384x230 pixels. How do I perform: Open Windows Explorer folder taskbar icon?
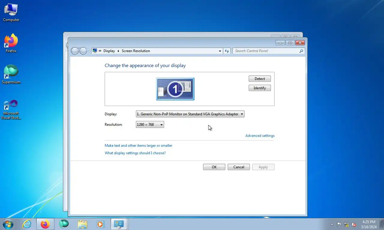pyautogui.click(x=82, y=224)
